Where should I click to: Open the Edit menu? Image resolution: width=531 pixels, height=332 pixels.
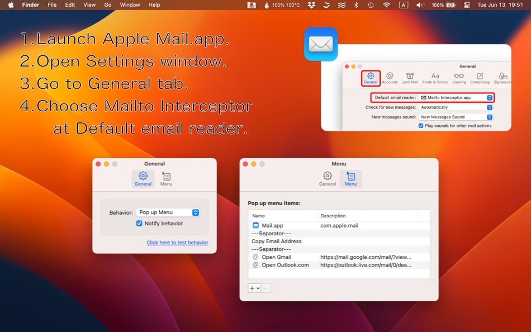pyautogui.click(x=70, y=4)
